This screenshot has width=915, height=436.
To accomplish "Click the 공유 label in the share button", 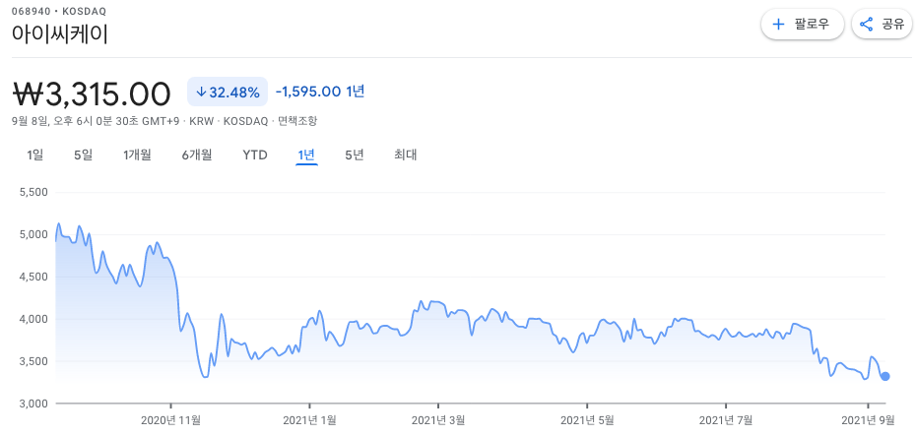I will [x=892, y=25].
